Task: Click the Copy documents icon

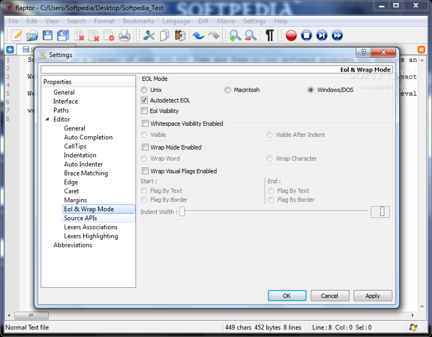Action: pos(165,35)
